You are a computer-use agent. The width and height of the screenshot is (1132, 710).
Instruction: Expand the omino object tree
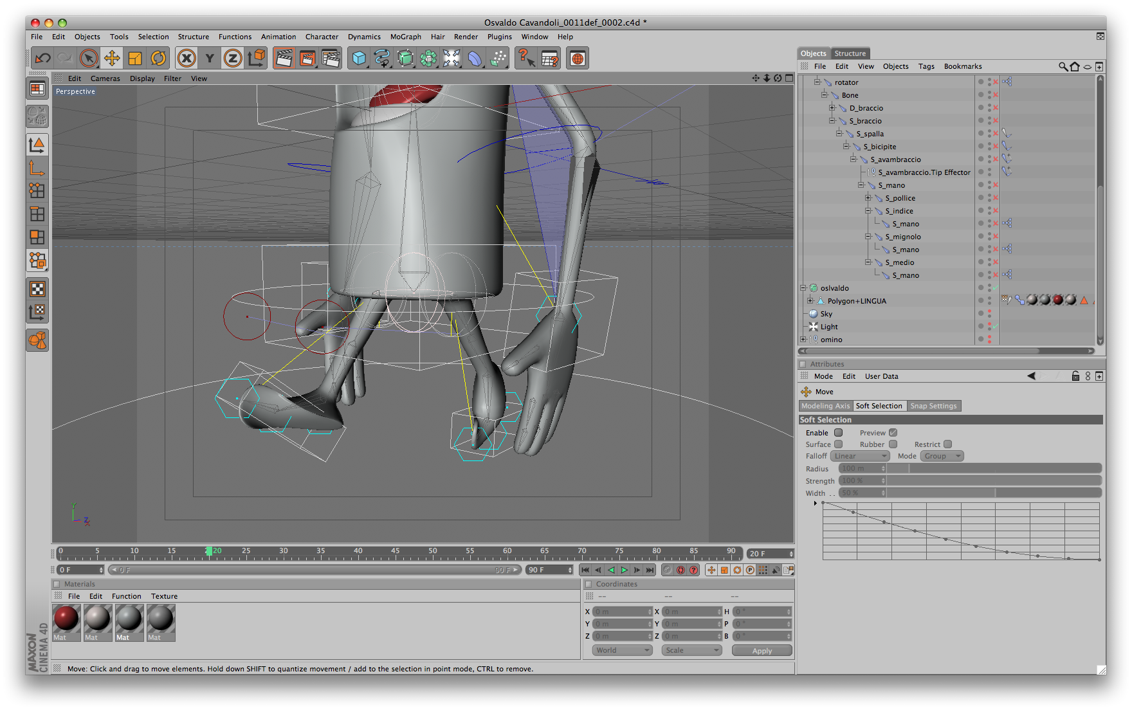pyautogui.click(x=803, y=340)
